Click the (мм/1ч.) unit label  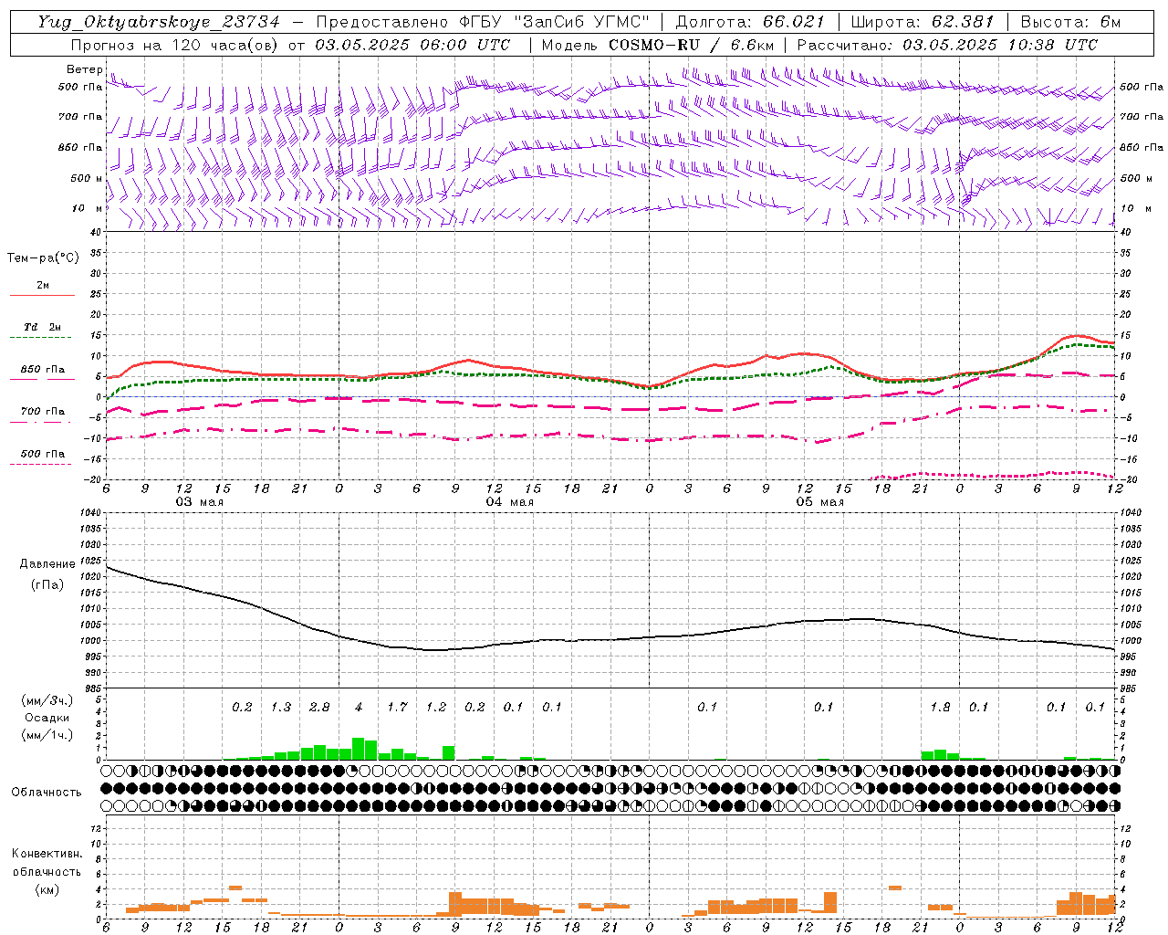47,735
